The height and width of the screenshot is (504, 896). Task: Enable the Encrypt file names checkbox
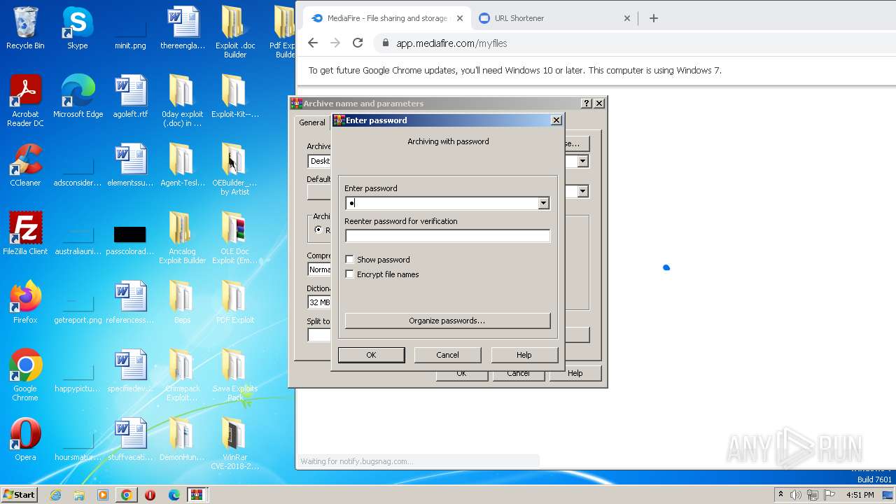pyautogui.click(x=349, y=274)
